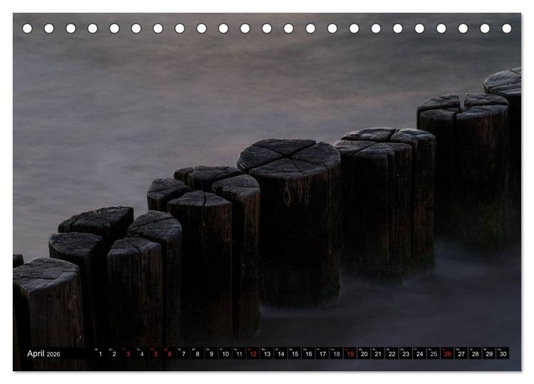This screenshot has height=384, width=534.
Task: Click the red date 26
Action: click(448, 353)
